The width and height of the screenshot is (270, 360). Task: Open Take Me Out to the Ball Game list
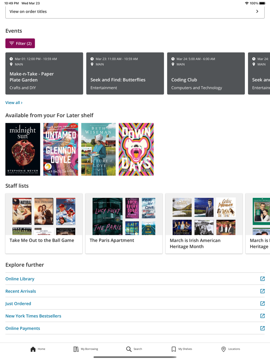pyautogui.click(x=44, y=224)
